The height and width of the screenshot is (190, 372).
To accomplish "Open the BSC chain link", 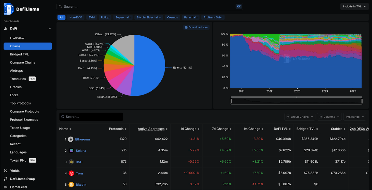I will (79, 162).
